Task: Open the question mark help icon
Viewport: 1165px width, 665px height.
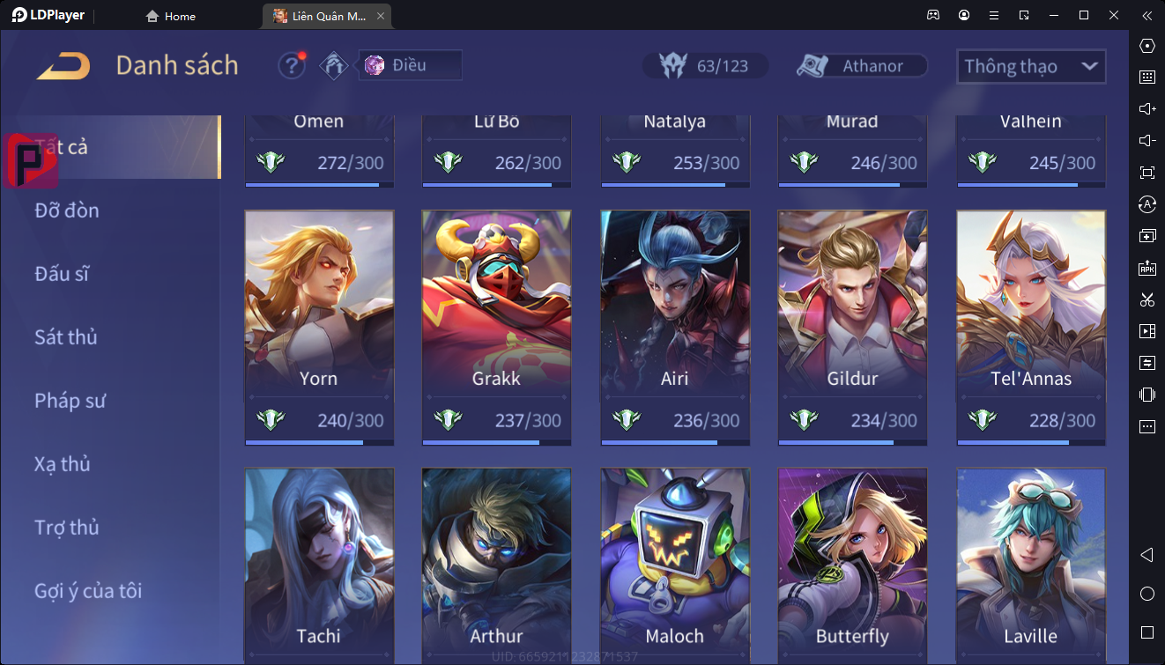Action: (x=292, y=65)
